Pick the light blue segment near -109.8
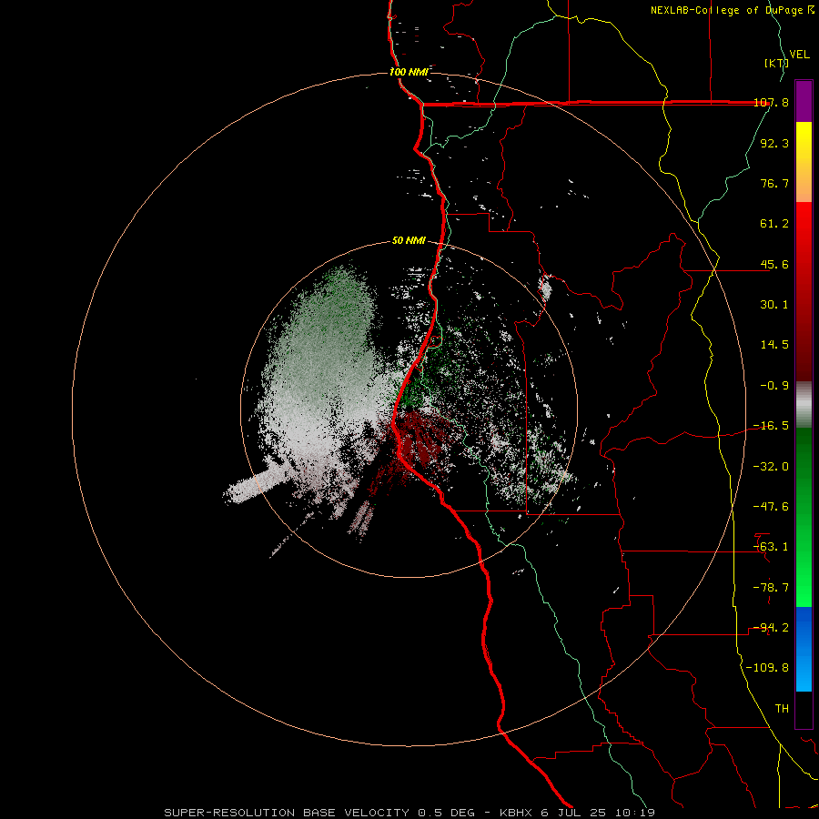The width and height of the screenshot is (819, 819). (x=804, y=672)
